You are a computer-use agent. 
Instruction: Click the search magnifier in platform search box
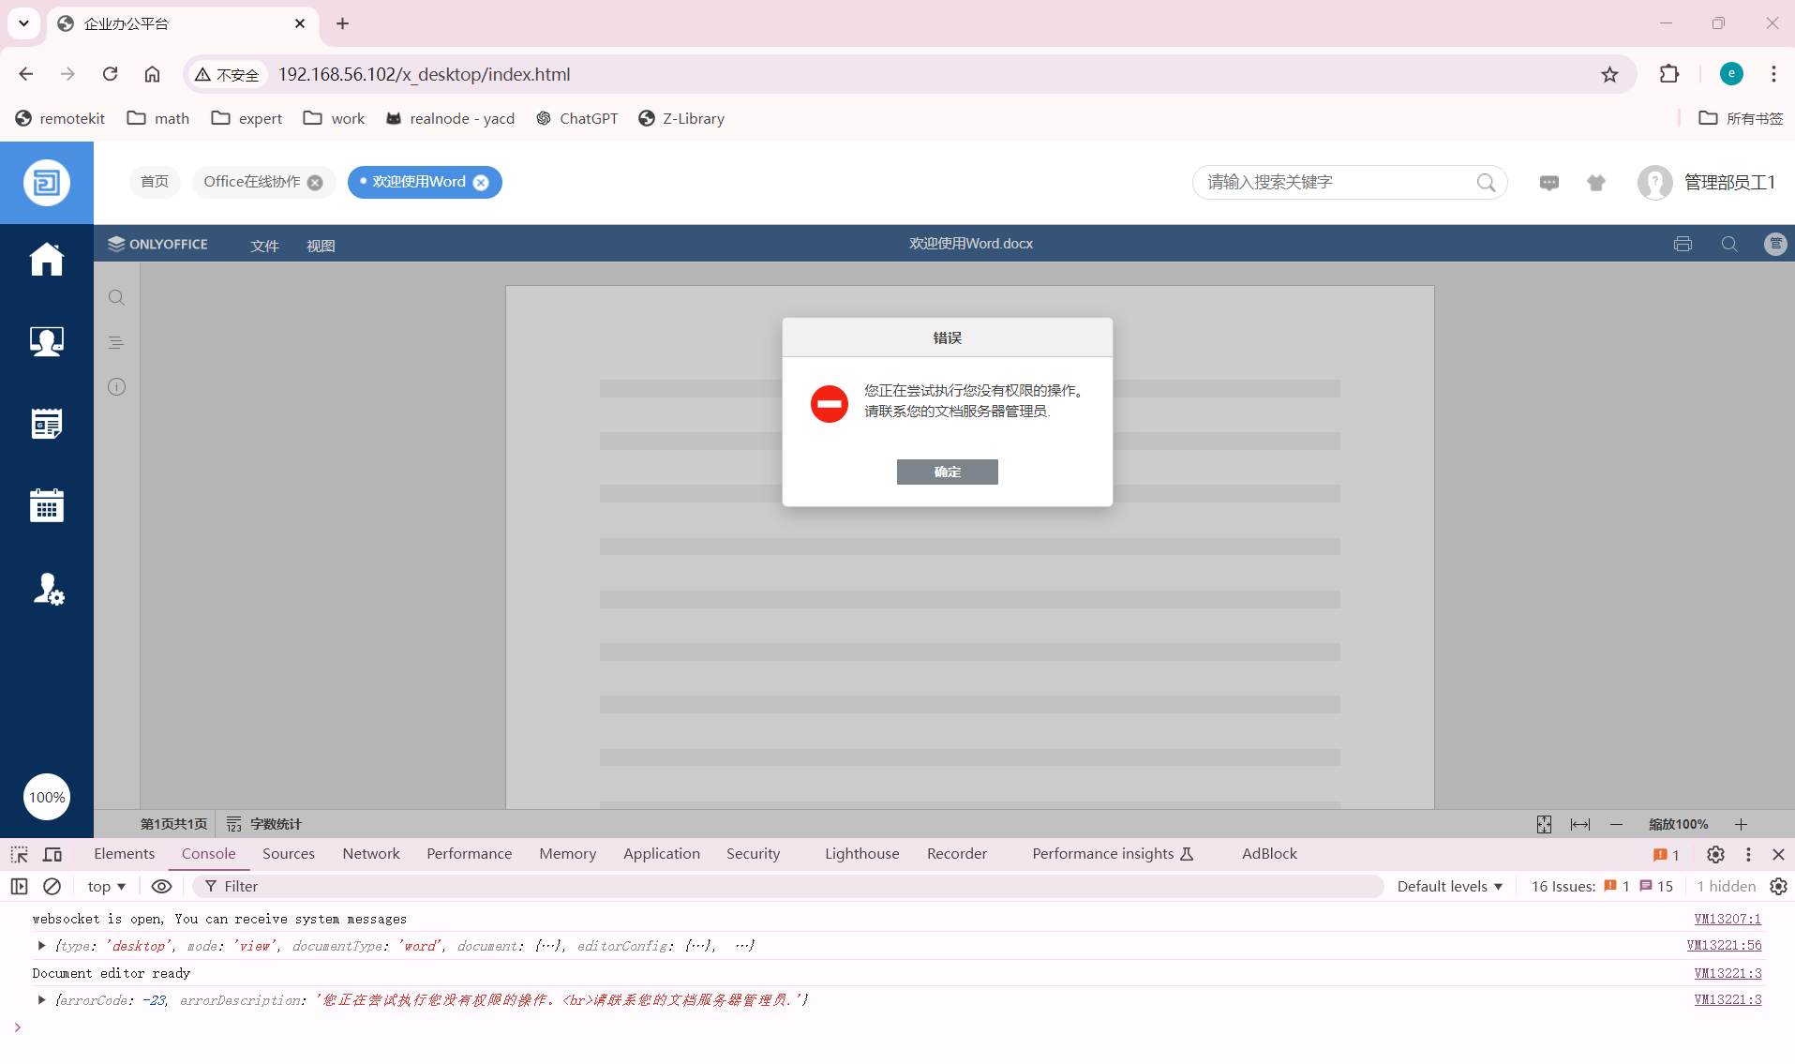click(x=1486, y=183)
